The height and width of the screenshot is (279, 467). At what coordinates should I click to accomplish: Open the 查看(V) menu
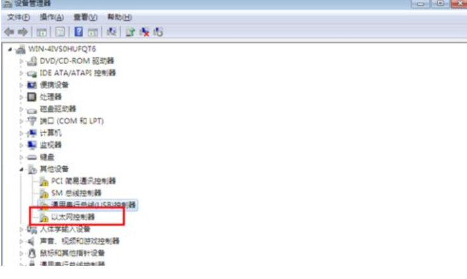click(x=86, y=17)
